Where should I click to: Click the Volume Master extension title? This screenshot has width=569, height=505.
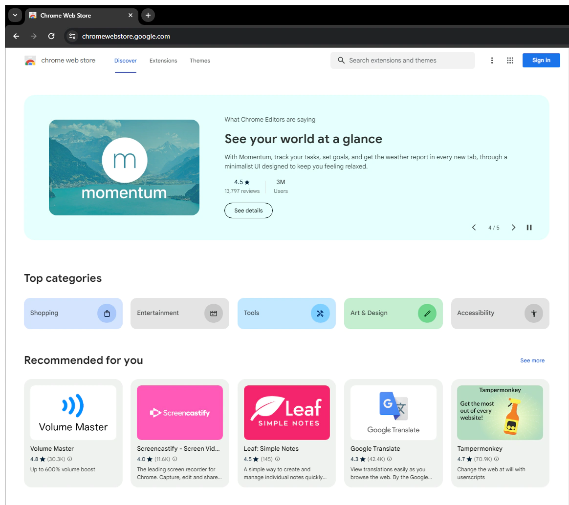pyautogui.click(x=52, y=449)
